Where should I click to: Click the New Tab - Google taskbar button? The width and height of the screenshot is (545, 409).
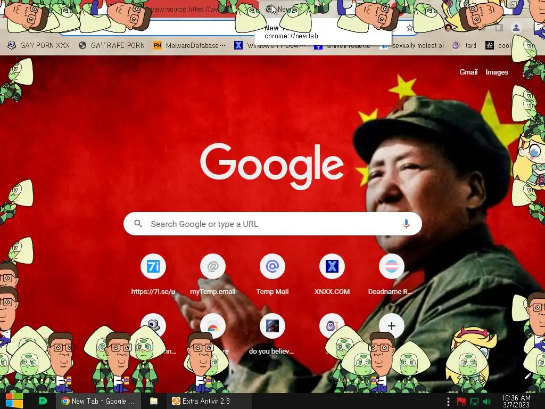pyautogui.click(x=98, y=401)
